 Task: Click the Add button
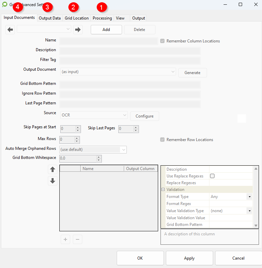pos(106,30)
